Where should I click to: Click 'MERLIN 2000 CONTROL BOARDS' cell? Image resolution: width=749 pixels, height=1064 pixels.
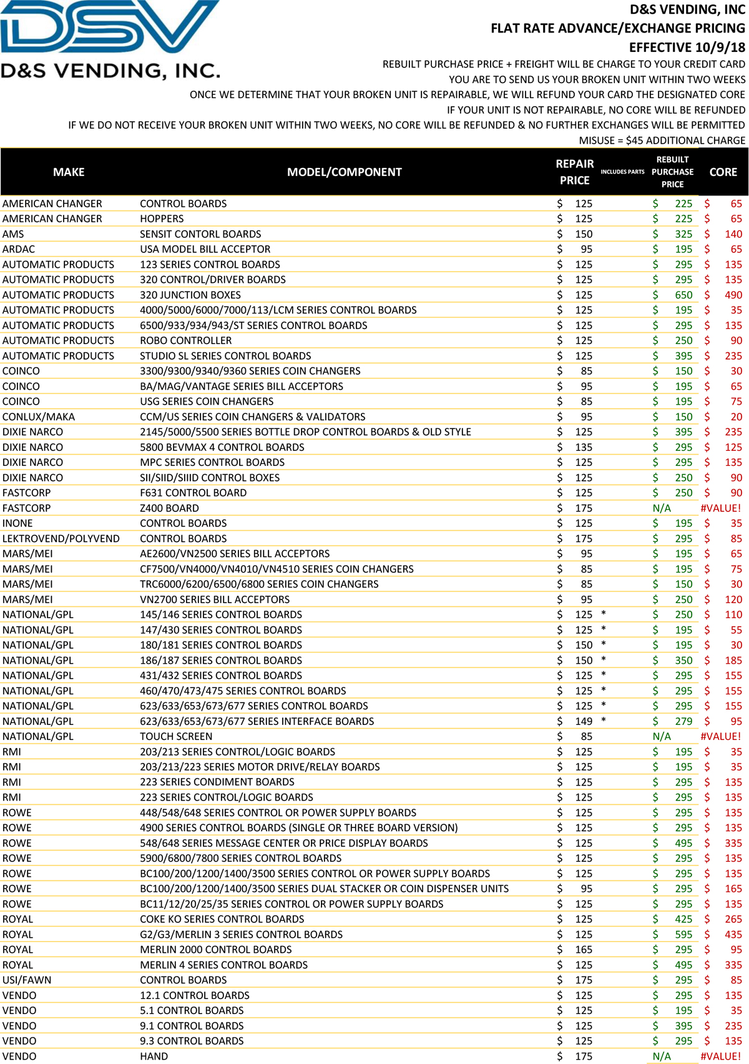(215, 950)
